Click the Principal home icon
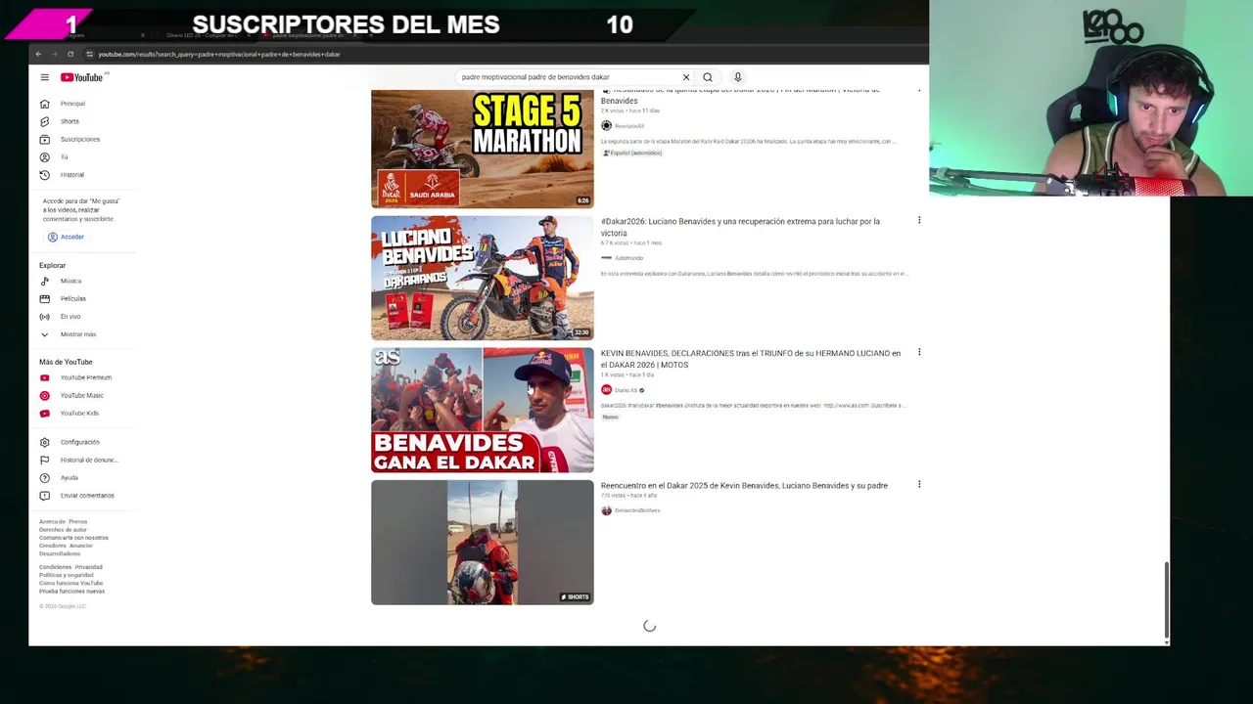This screenshot has height=704, width=1253. coord(44,104)
